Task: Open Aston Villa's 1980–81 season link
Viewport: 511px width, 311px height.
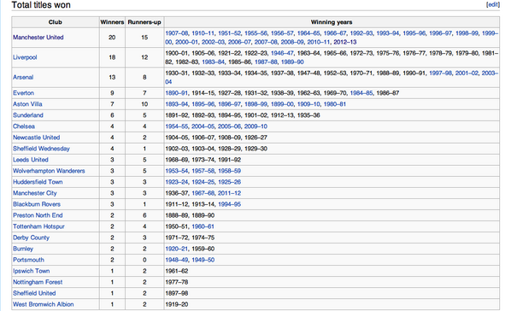Action: [335, 104]
